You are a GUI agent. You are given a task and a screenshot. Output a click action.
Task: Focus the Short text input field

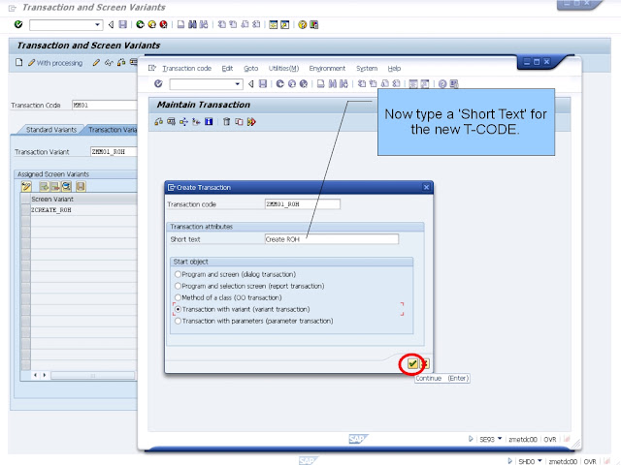[332, 239]
